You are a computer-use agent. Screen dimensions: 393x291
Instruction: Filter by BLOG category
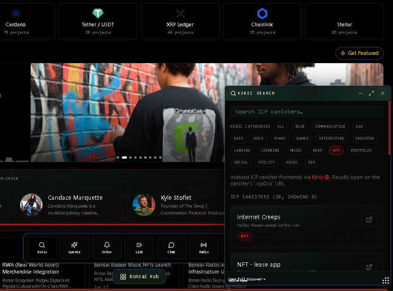pos(300,126)
